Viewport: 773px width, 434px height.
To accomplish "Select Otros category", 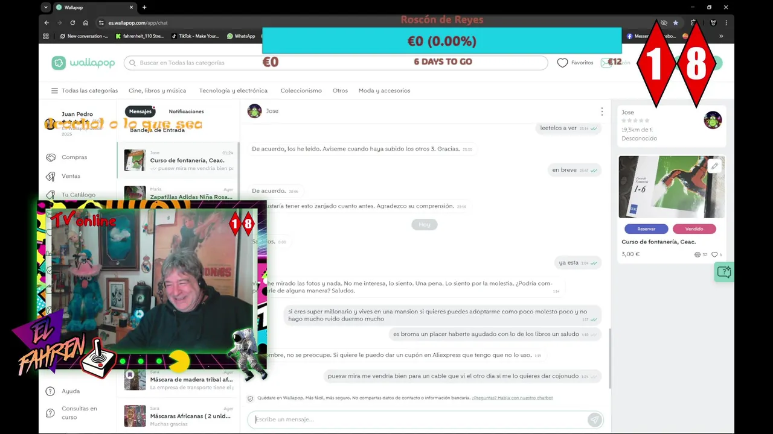I will (x=340, y=90).
